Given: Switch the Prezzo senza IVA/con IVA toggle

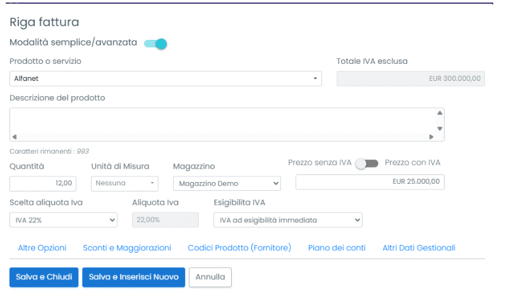Looking at the screenshot, I should point(367,164).
